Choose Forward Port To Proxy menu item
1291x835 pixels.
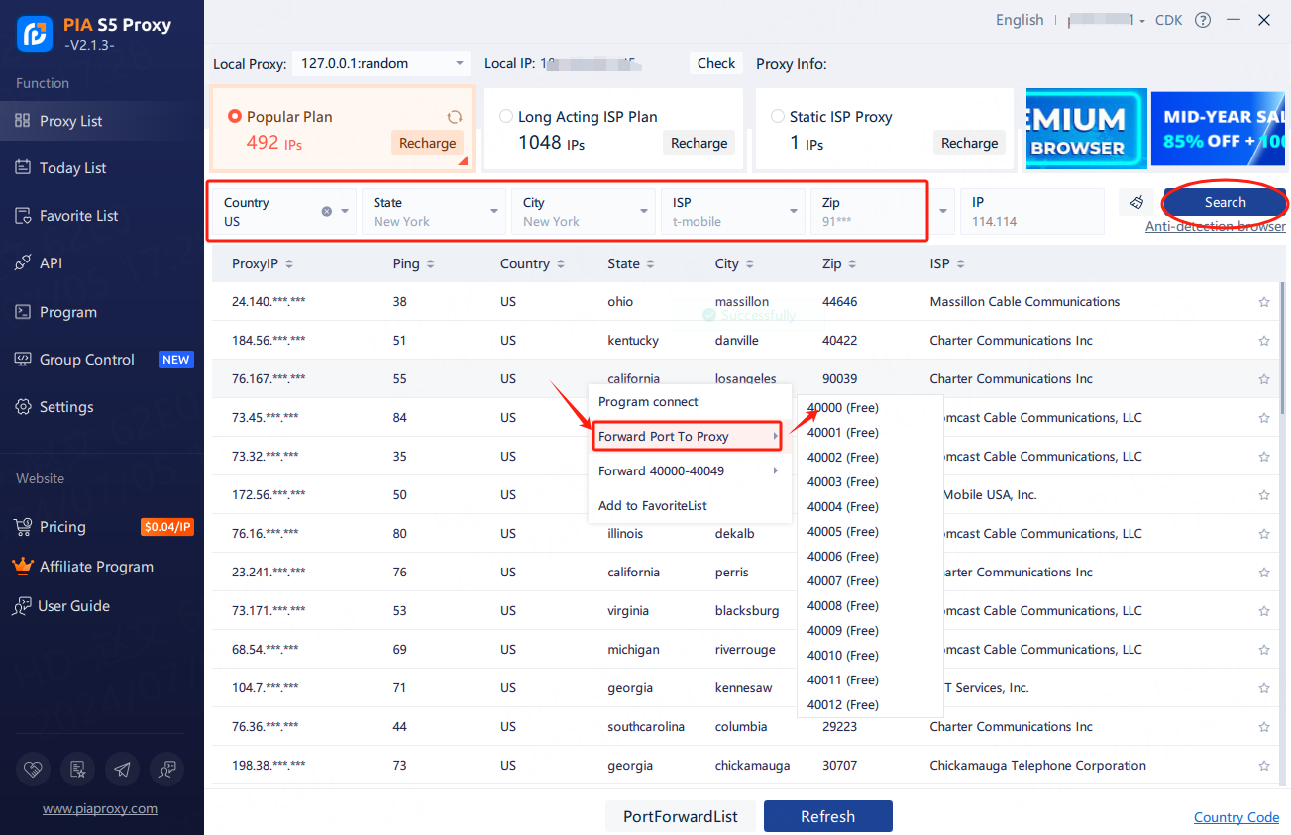[690, 437]
